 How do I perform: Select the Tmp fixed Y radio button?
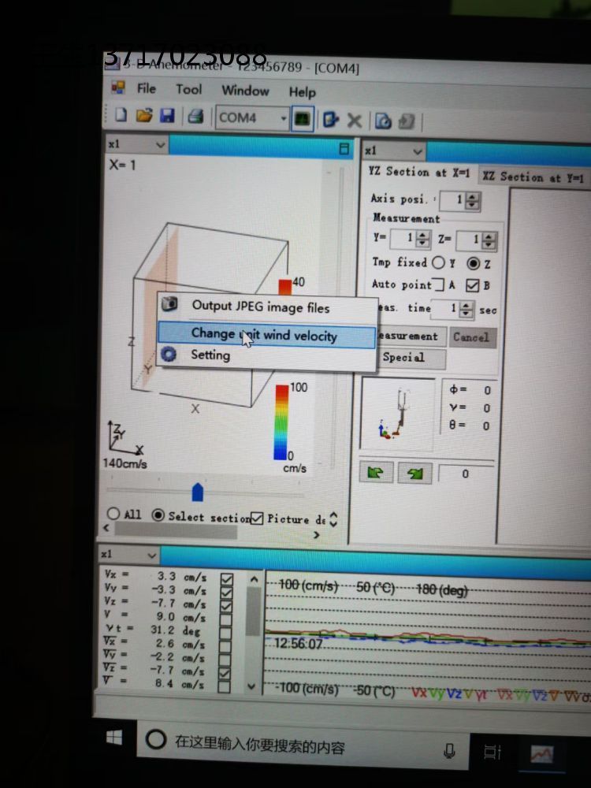click(439, 262)
